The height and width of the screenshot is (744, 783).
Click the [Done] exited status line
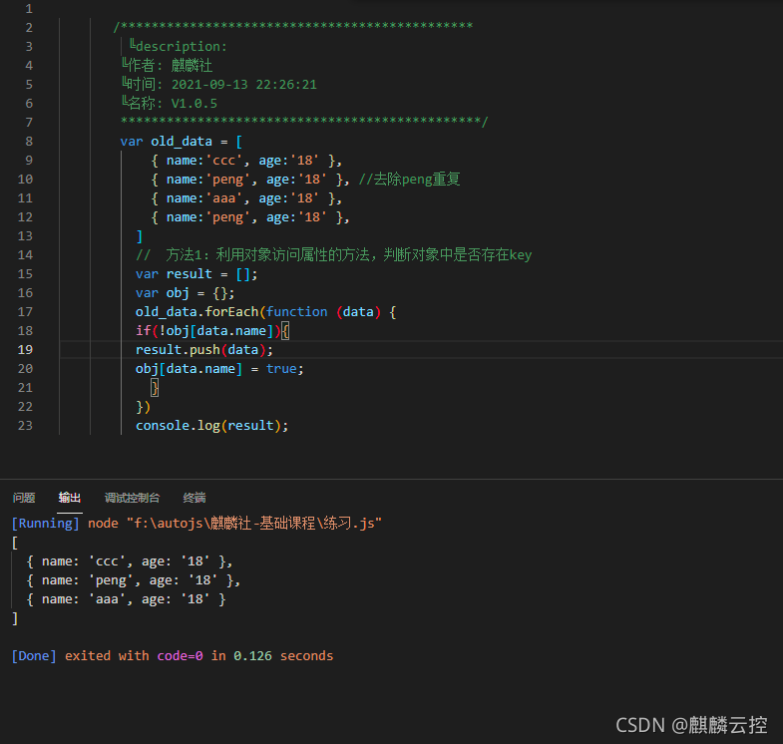pyautogui.click(x=173, y=656)
